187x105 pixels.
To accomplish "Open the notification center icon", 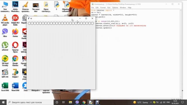I will (x=182, y=102).
